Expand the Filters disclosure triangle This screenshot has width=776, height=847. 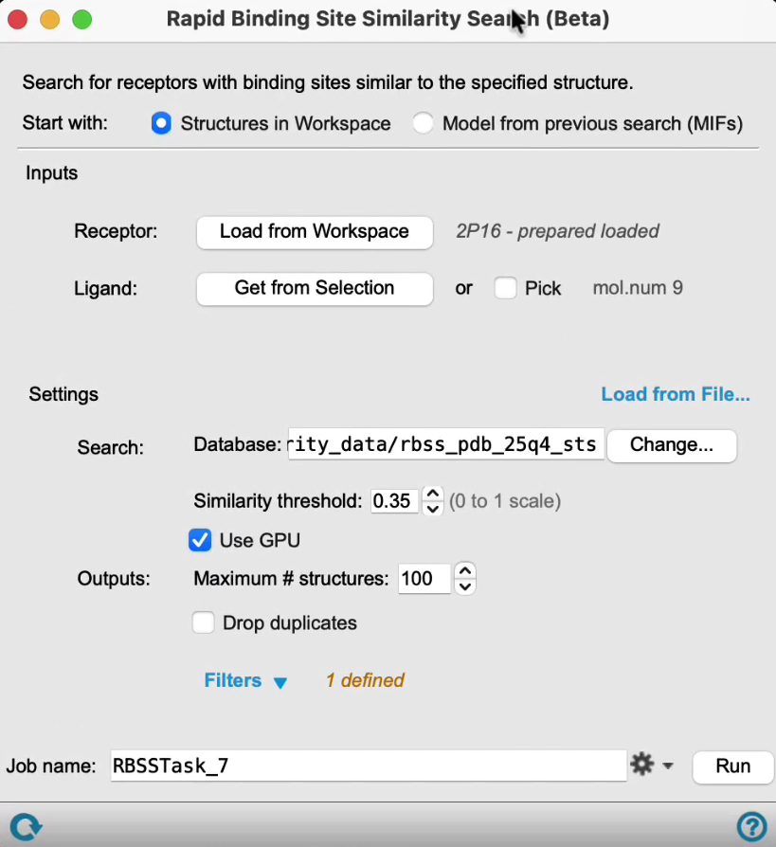click(280, 683)
